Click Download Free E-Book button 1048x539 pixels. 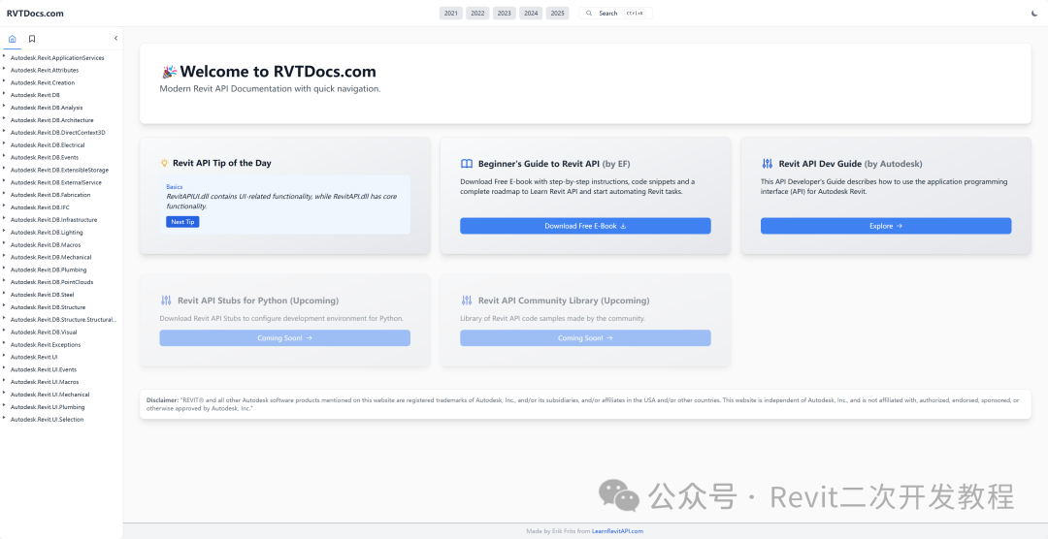[x=585, y=226]
